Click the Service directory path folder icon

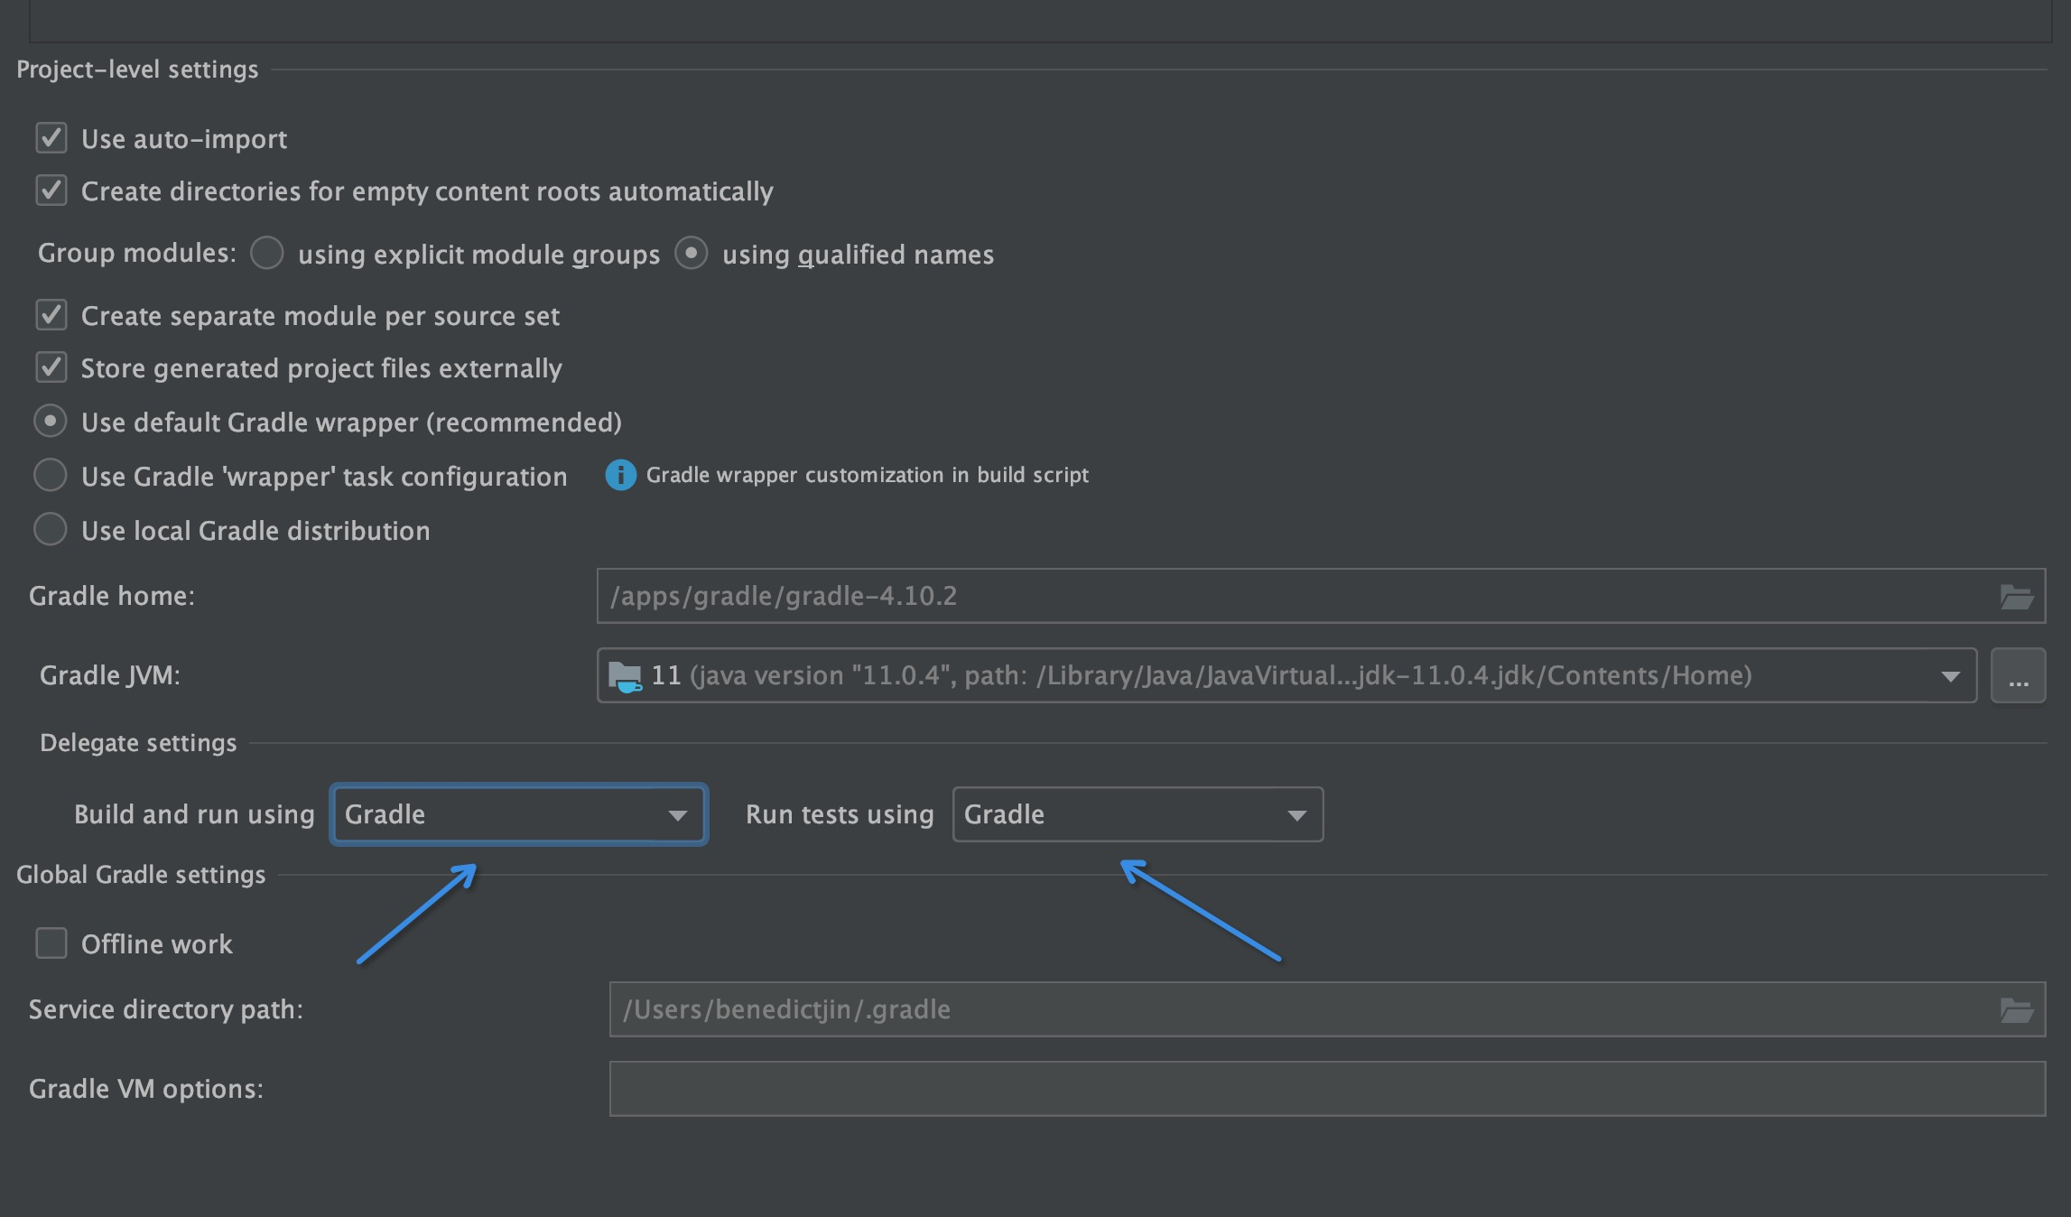point(2020,1009)
